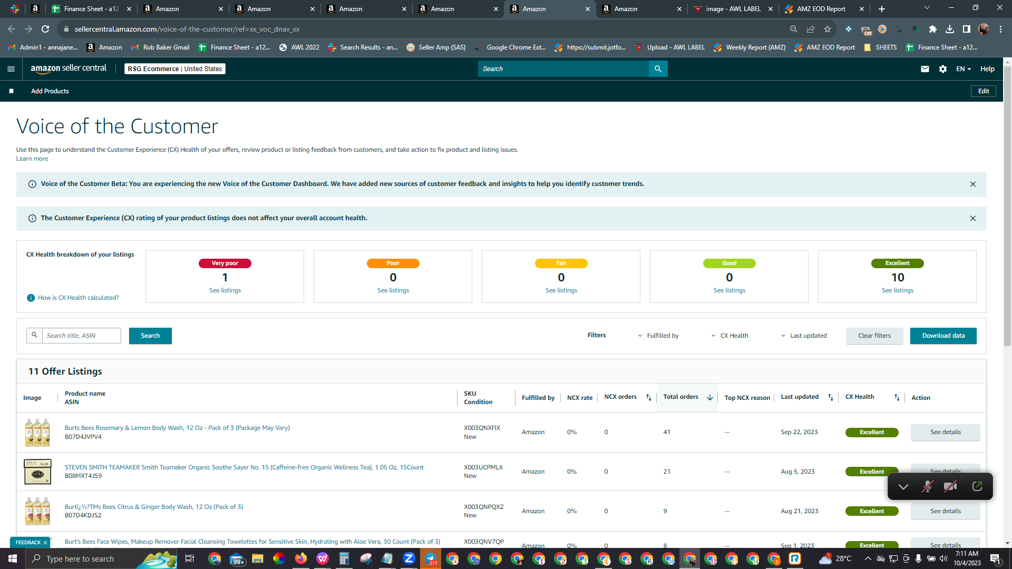Viewport: 1012px width, 569px height.
Task: Click the RSG Ecommerce account switcher
Action: coord(175,69)
